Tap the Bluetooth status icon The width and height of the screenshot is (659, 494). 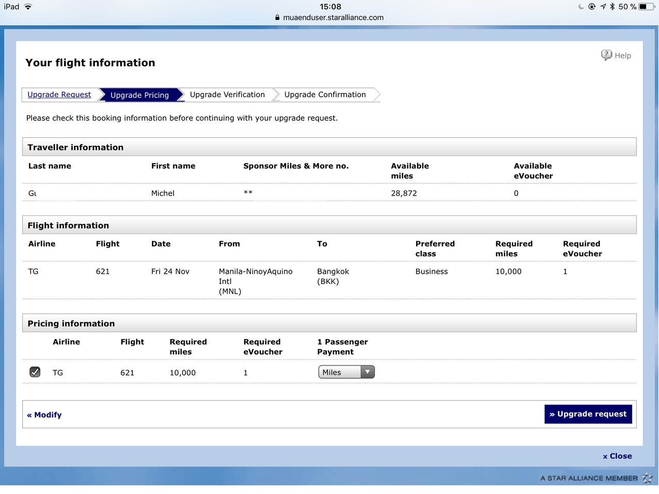612,7
